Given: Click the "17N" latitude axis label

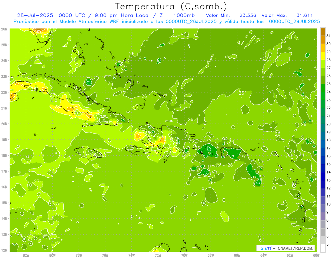Looking at the screenshot, I should 4,171.
